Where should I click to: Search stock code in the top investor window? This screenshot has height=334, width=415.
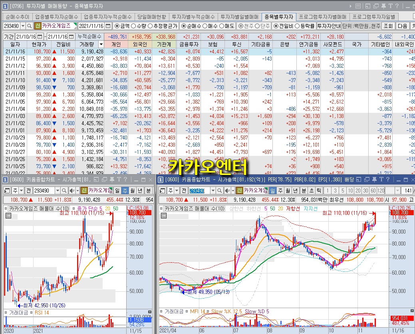click(30, 26)
